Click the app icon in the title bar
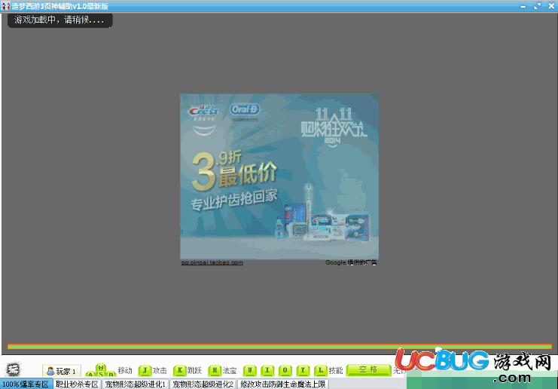 pos(5,6)
